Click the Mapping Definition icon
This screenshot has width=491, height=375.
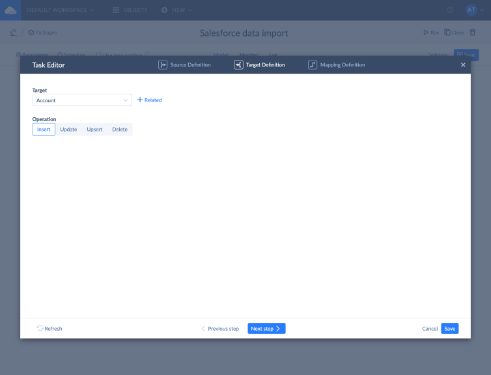(x=313, y=65)
